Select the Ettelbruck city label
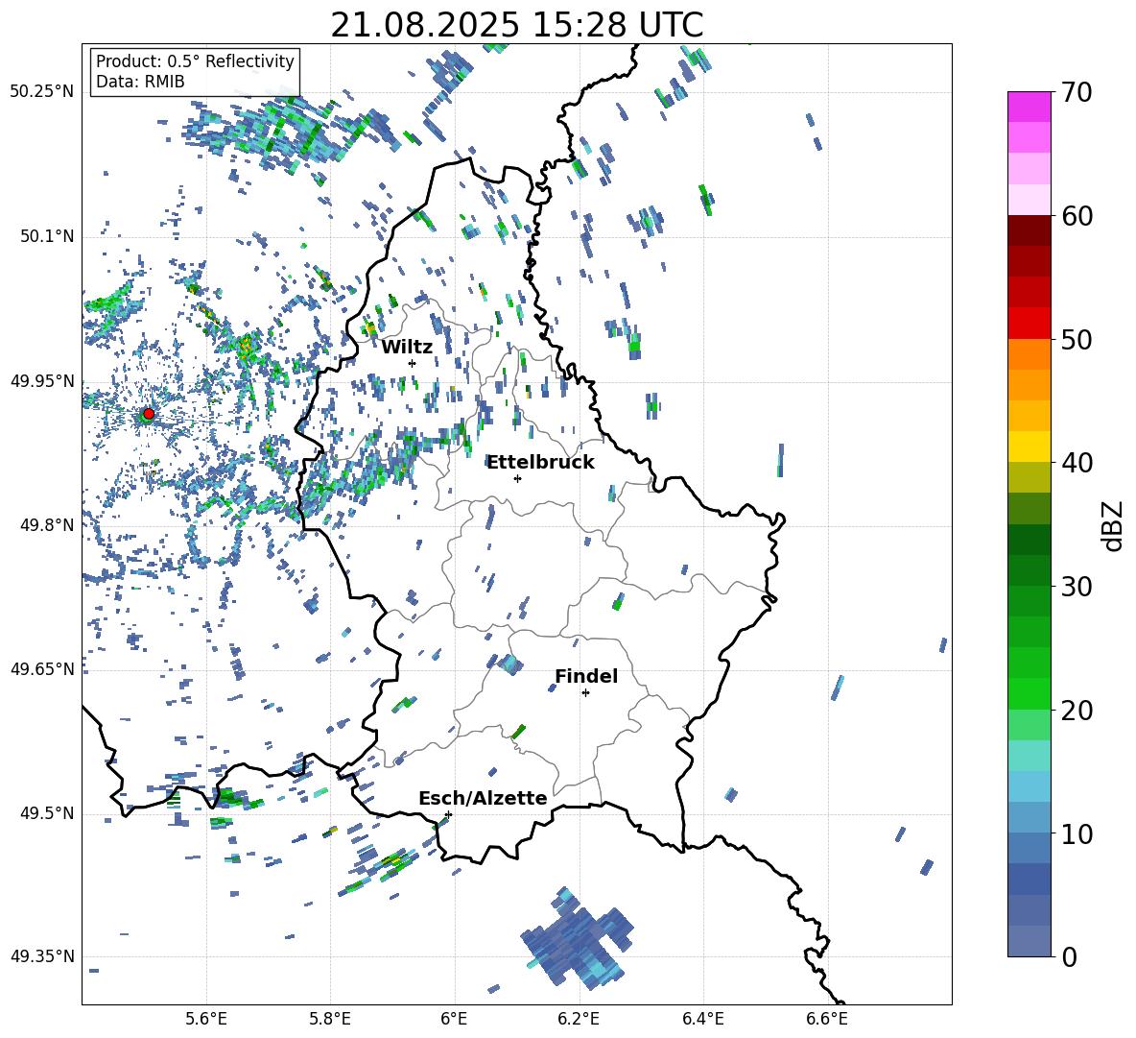The height and width of the screenshot is (1038, 1136). [540, 463]
